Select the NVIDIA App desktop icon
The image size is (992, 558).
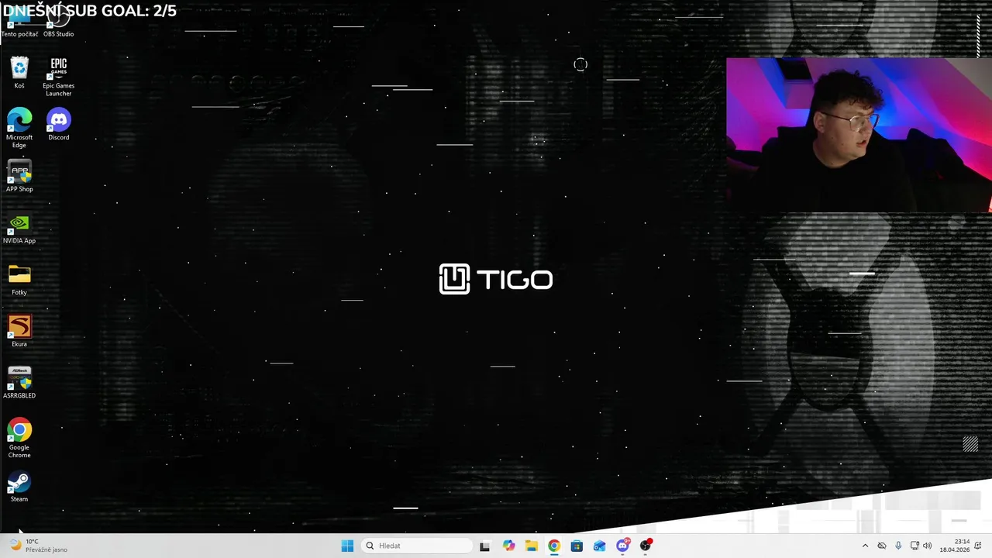coord(19,228)
